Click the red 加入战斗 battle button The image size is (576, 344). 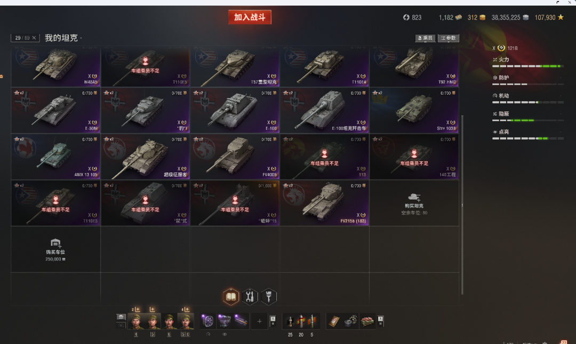[x=250, y=17]
